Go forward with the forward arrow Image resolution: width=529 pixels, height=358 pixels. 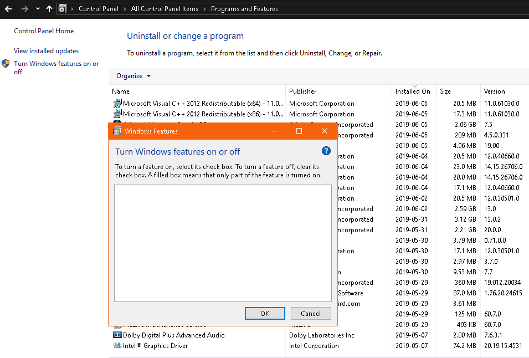click(24, 9)
